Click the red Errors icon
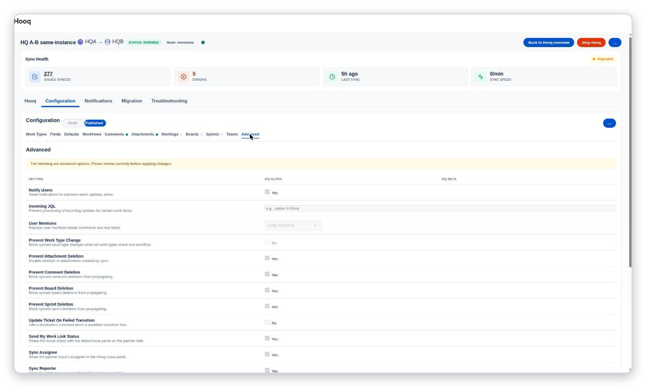Image resolution: width=646 pixels, height=387 pixels. click(x=183, y=77)
